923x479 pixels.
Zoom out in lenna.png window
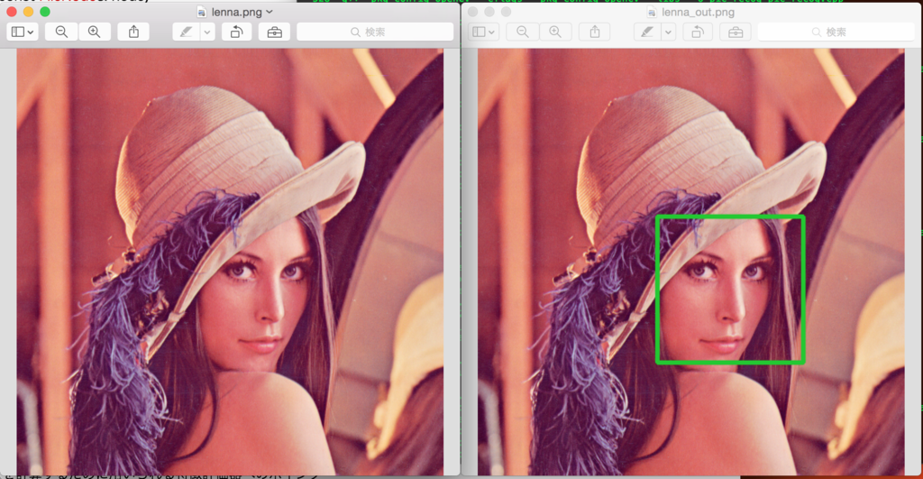click(x=61, y=32)
